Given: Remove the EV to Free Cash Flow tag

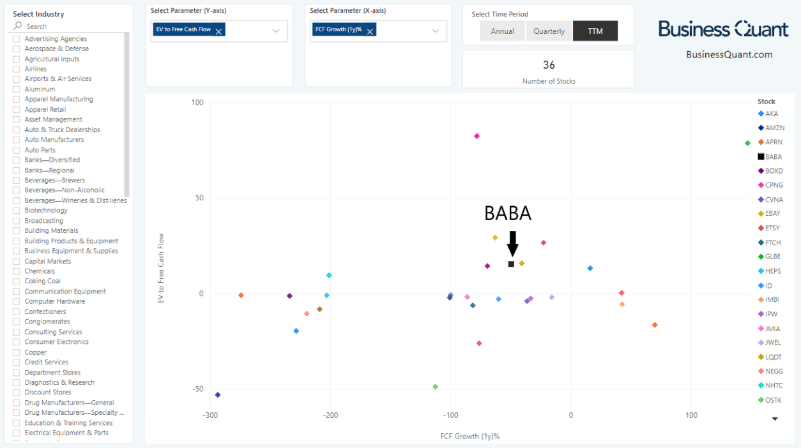Looking at the screenshot, I should point(219,31).
